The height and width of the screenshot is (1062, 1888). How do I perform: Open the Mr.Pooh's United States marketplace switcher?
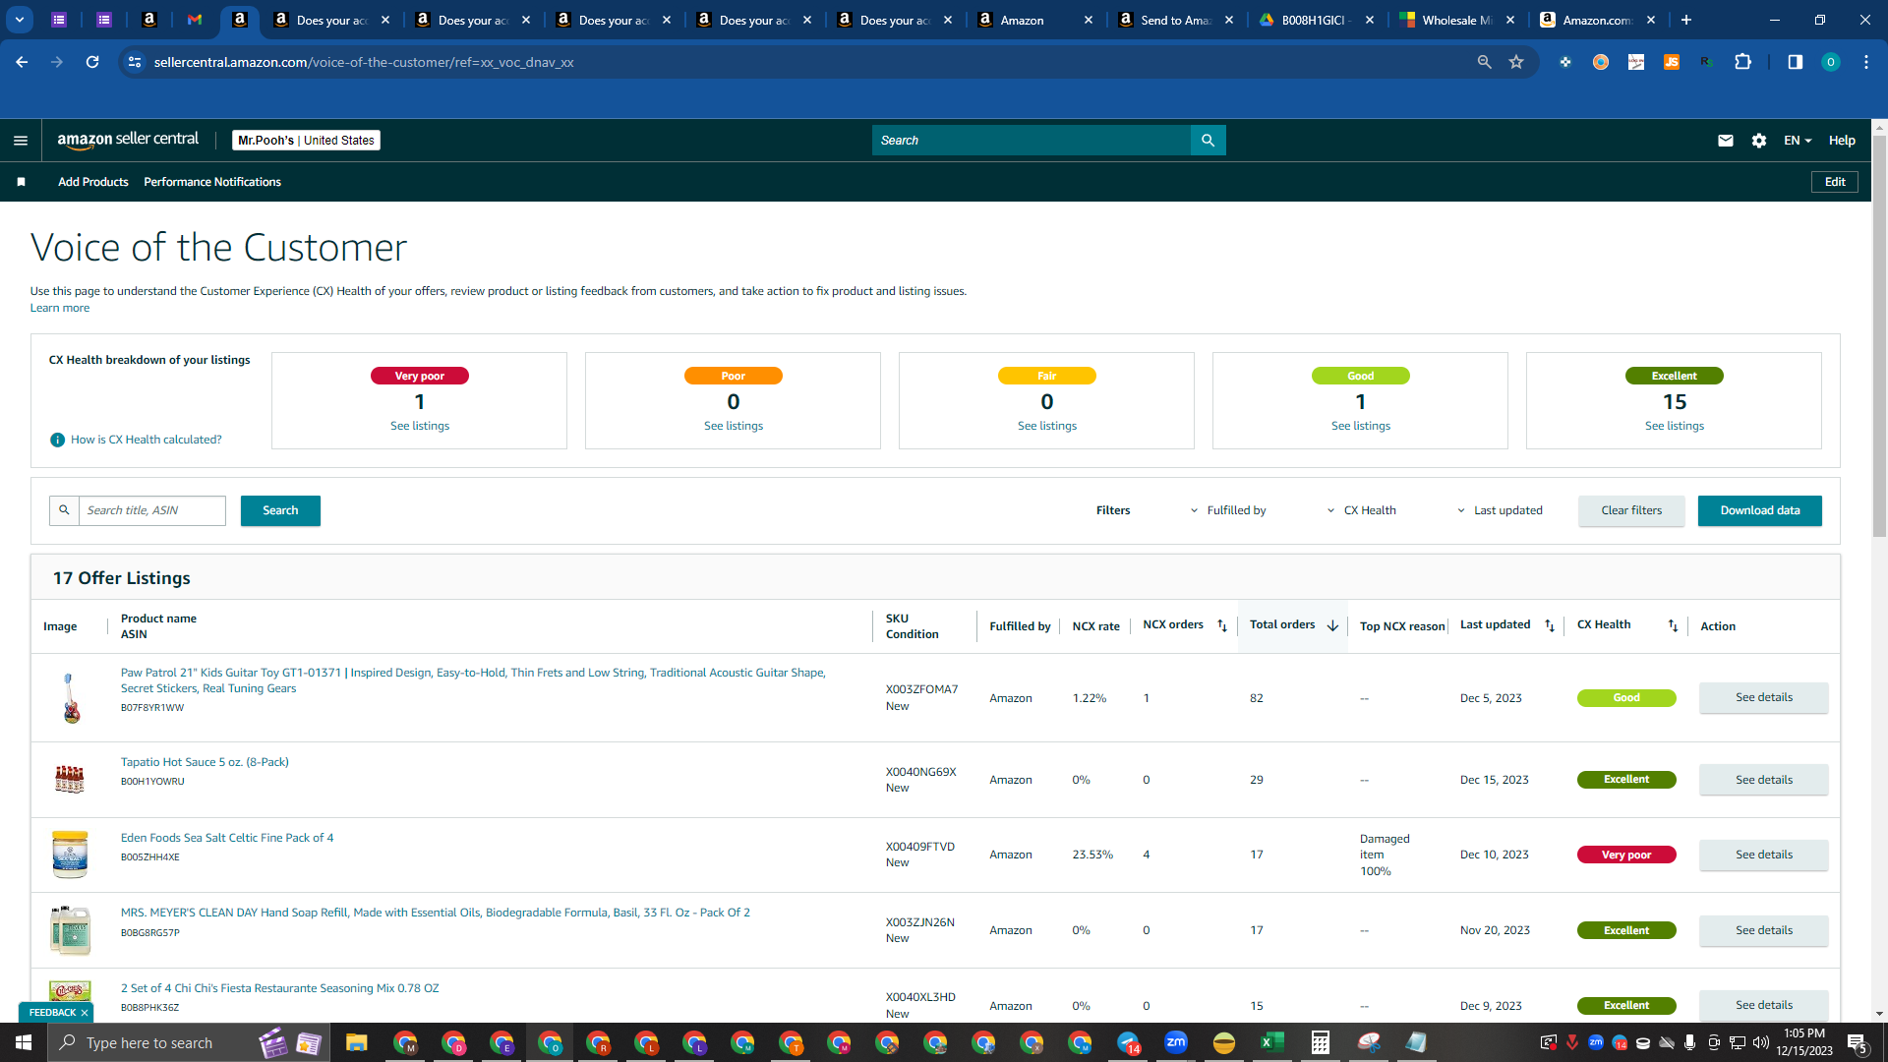306,141
